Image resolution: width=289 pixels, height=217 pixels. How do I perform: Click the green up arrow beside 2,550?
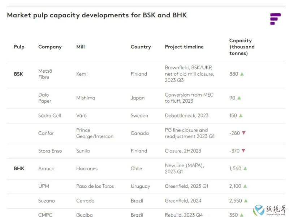(x=246, y=201)
